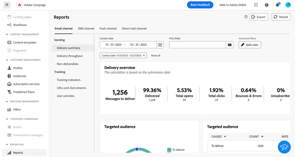Remove the Contact date filter tag
Image resolution: width=295 pixels, height=157 pixels.
pyautogui.click(x=144, y=56)
